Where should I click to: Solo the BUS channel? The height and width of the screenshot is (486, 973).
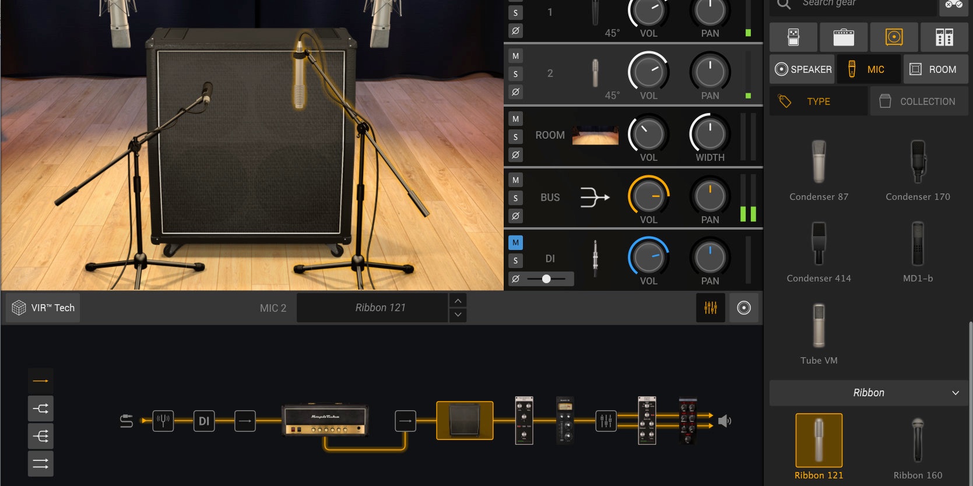coord(515,198)
